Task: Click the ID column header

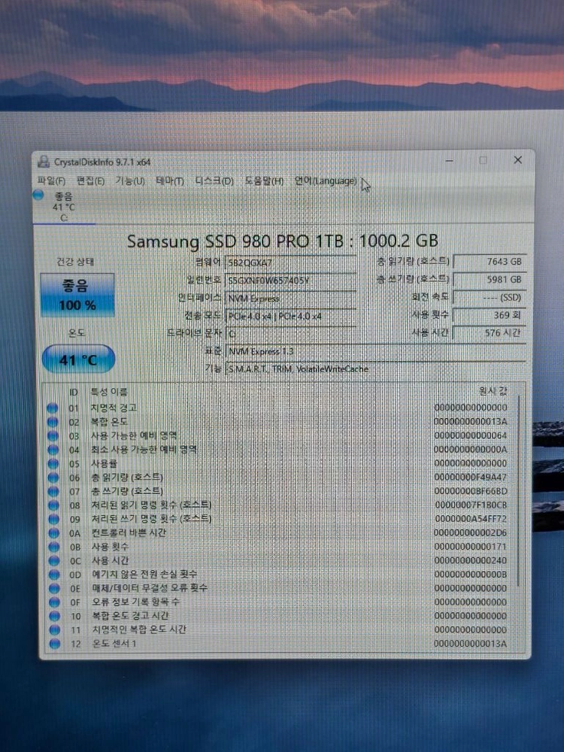Action: point(74,393)
